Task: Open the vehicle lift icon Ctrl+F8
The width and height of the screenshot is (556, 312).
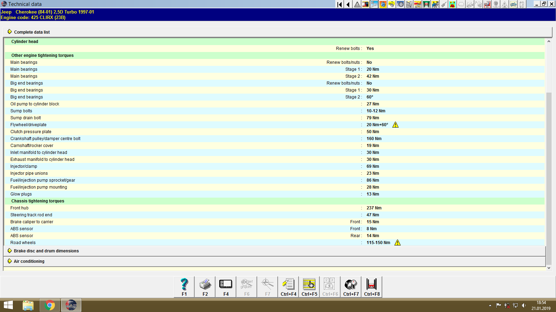Action: coord(371,286)
